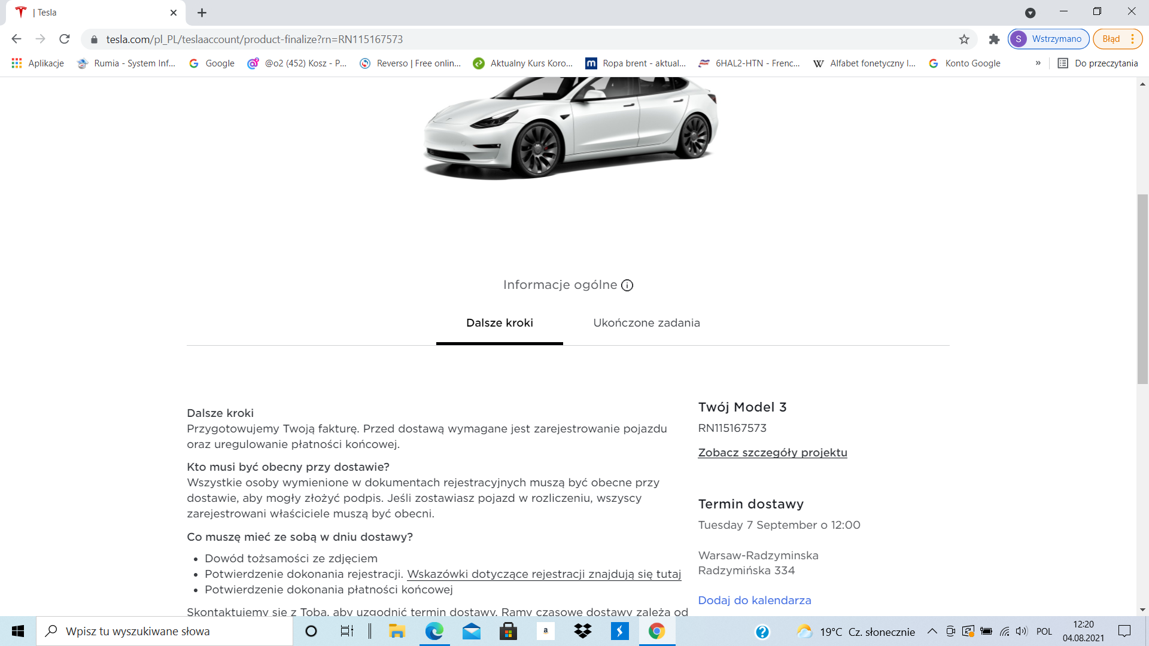Click the white Model 3 car image
The height and width of the screenshot is (646, 1149).
coord(570,127)
